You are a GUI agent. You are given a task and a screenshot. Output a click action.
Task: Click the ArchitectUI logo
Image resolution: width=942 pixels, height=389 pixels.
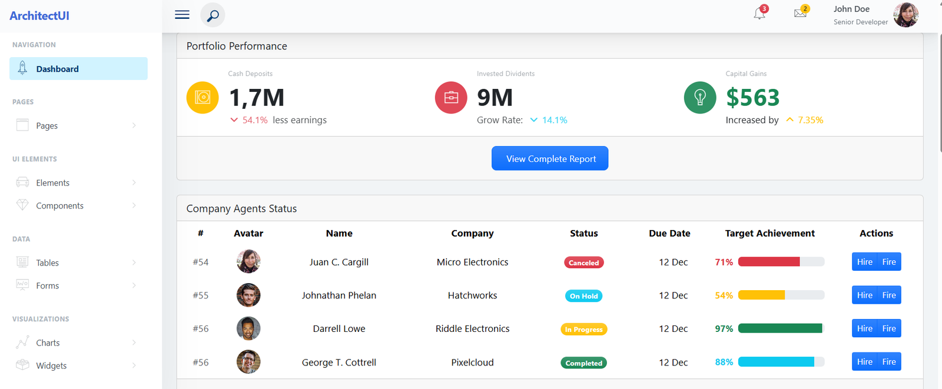coord(39,16)
